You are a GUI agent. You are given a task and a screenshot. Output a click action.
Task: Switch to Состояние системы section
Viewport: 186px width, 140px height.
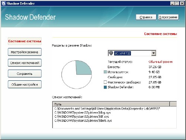pos(25,41)
